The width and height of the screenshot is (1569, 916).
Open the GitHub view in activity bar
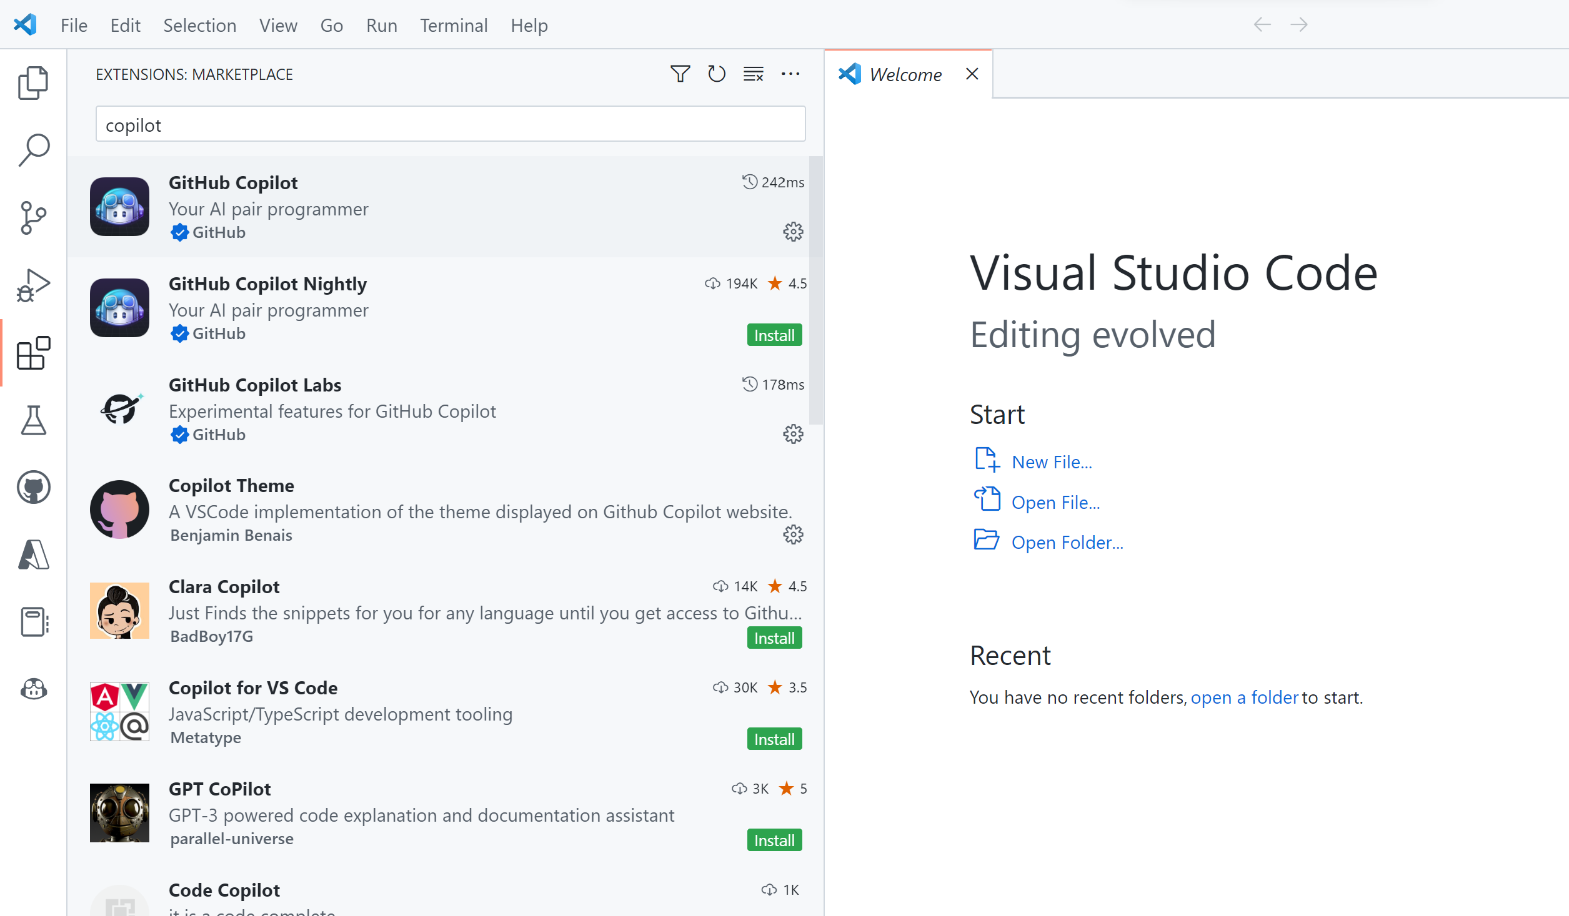click(x=33, y=487)
